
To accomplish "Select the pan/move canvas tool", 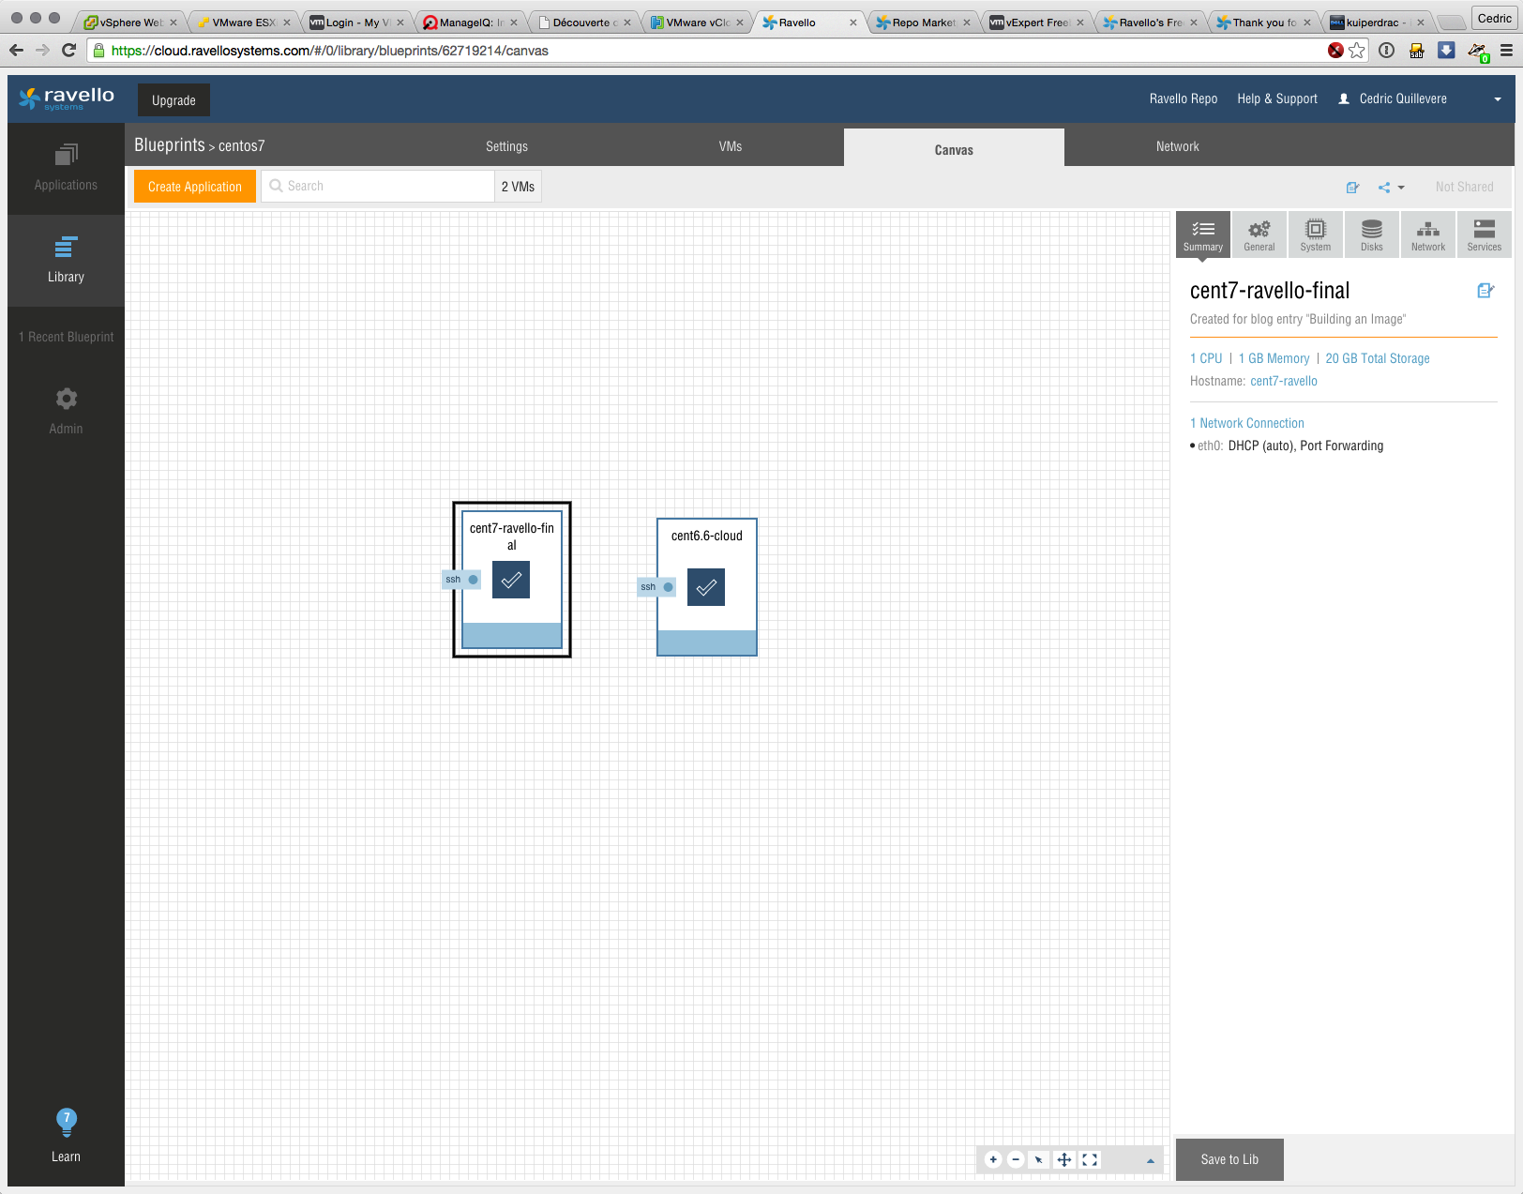I will [x=1064, y=1159].
